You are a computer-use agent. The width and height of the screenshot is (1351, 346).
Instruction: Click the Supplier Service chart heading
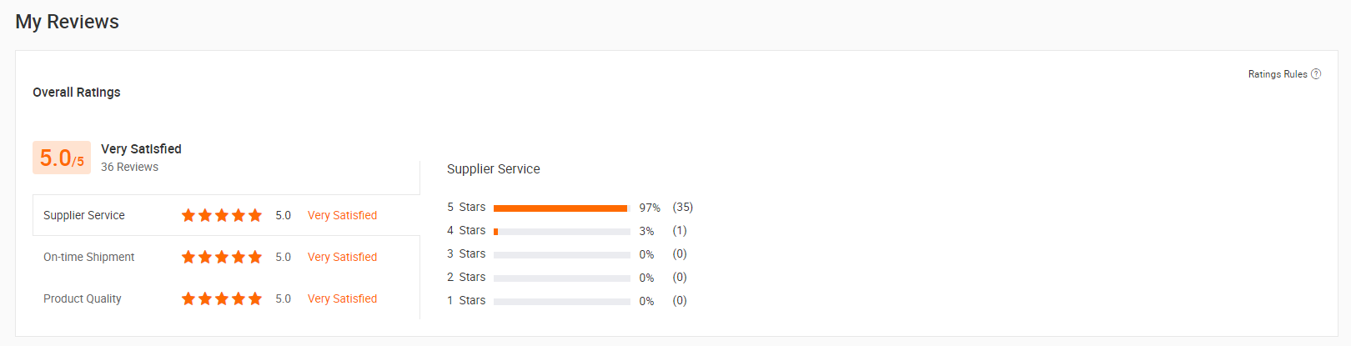494,168
